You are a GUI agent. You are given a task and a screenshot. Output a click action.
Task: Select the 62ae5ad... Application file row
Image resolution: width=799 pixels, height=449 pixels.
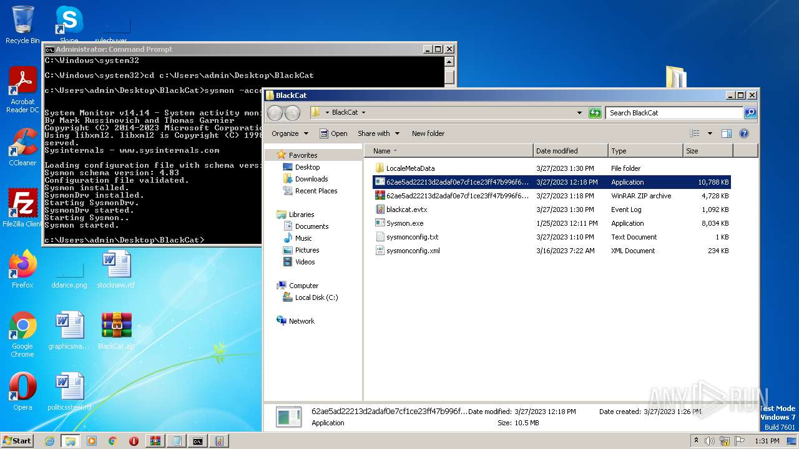pos(551,182)
